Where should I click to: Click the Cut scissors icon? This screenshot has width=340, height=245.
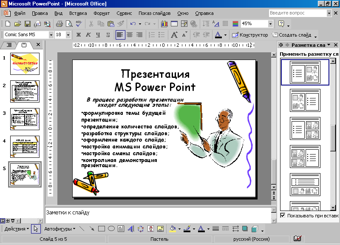(x=91, y=24)
